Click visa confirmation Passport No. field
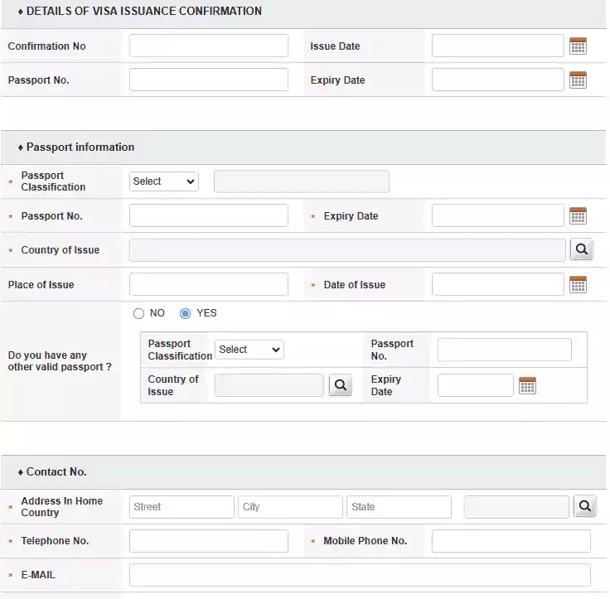610x599 pixels. (209, 80)
